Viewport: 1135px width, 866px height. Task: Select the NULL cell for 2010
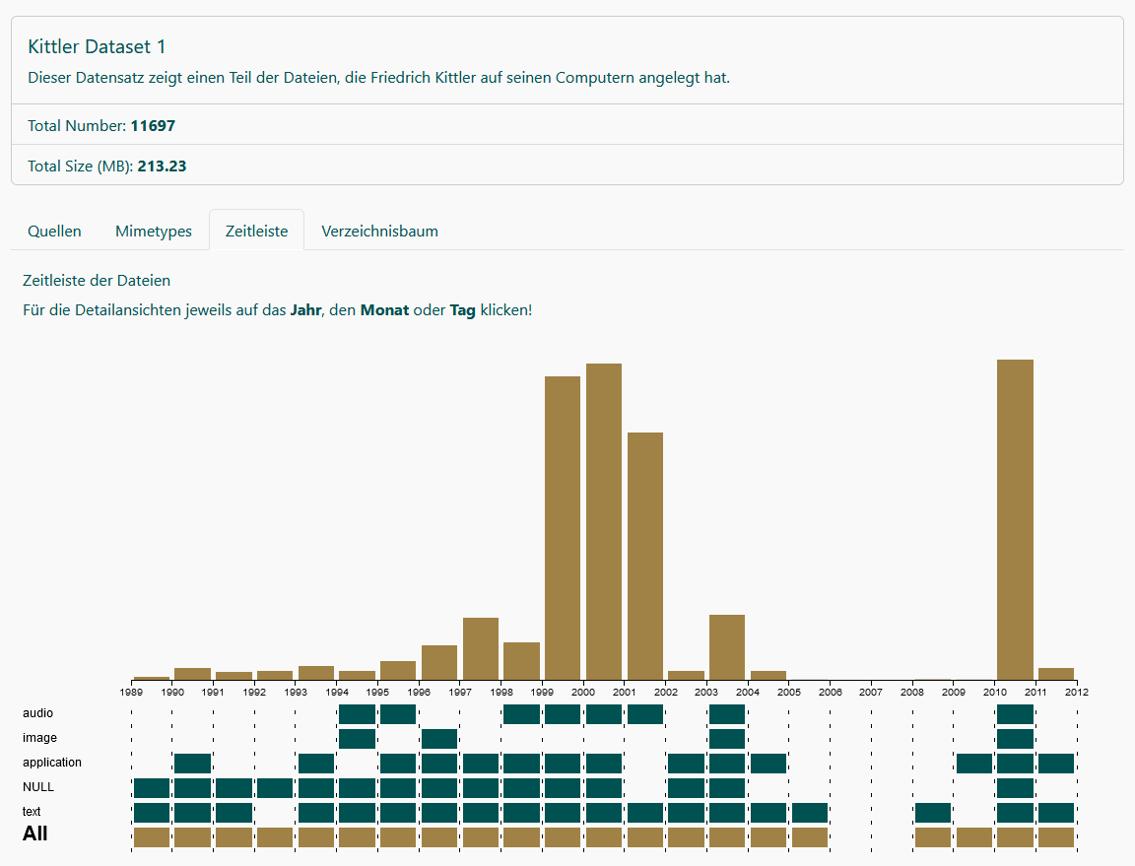pos(1015,788)
